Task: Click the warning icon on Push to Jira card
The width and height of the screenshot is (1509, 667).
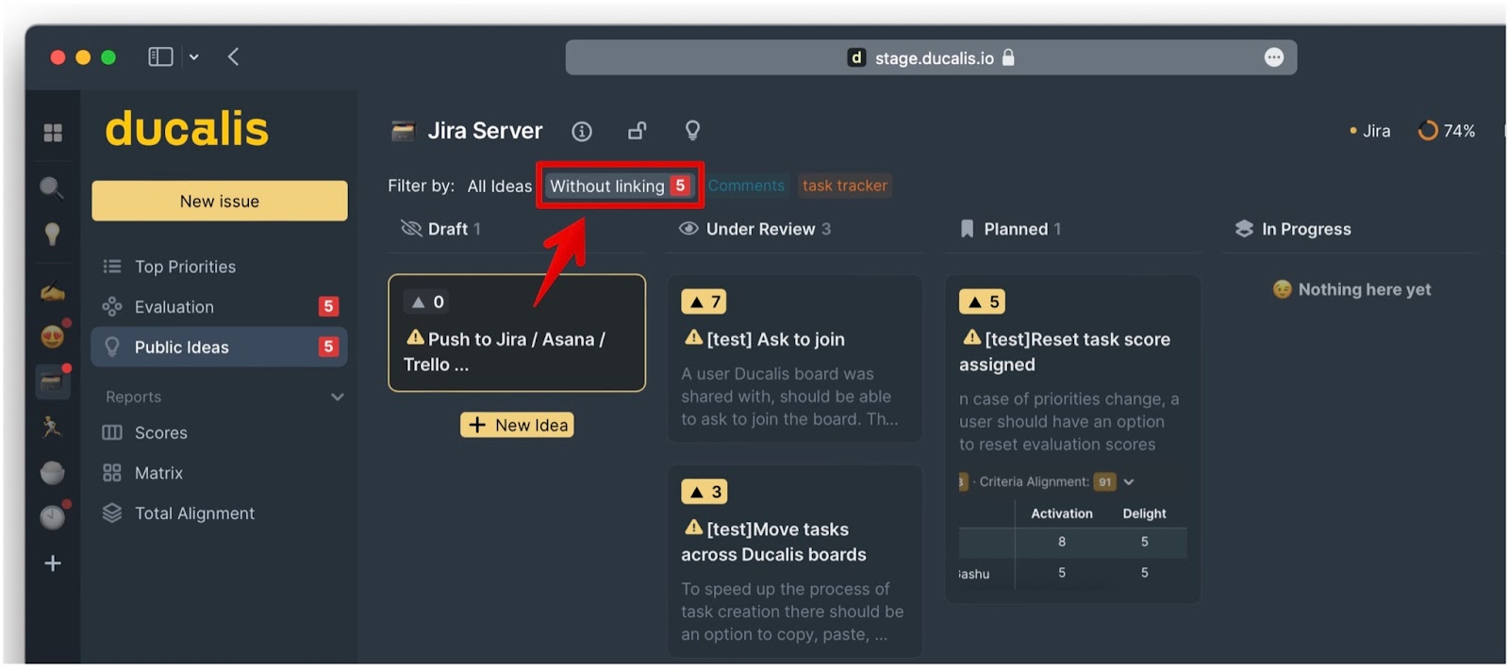Action: 415,337
